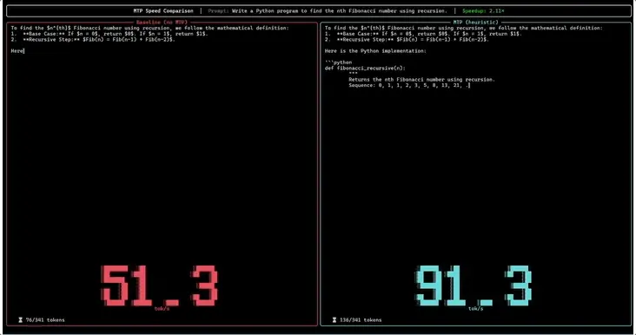
Task: Click the "76/341 tokens" counter
Action: [x=45, y=320]
